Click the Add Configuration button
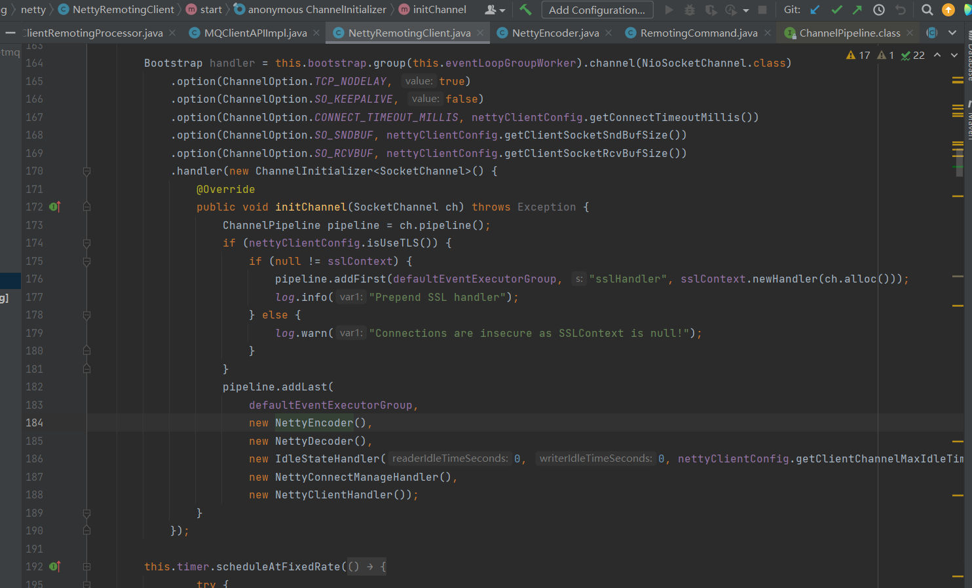972x588 pixels. [x=597, y=10]
